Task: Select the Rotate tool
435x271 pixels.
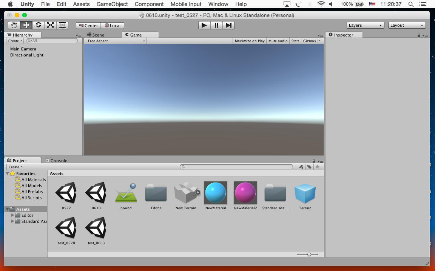Action: (x=38, y=25)
